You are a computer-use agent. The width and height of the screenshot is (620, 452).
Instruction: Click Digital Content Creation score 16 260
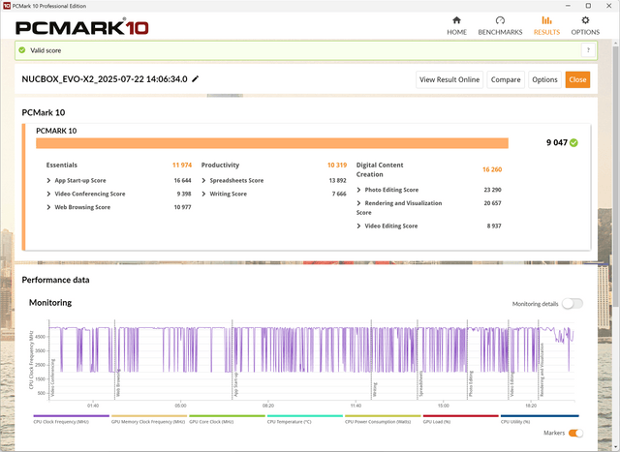click(492, 169)
